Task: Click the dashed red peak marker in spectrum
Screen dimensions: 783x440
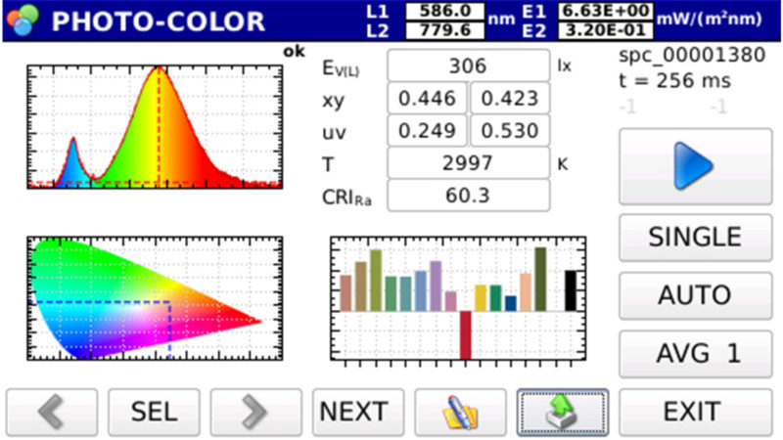Action: (159, 126)
